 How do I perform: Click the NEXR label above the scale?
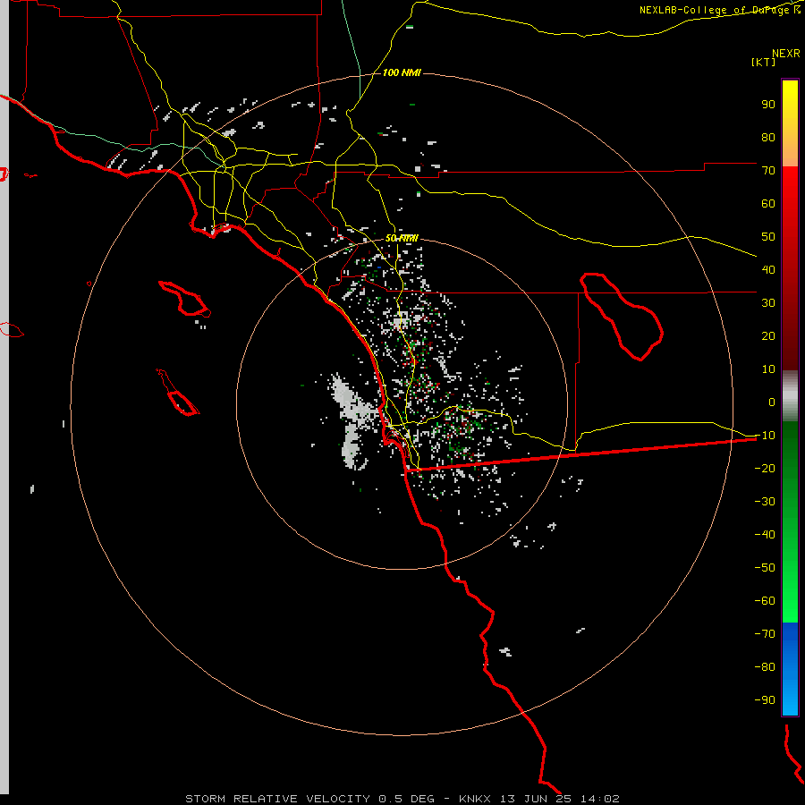click(x=786, y=54)
